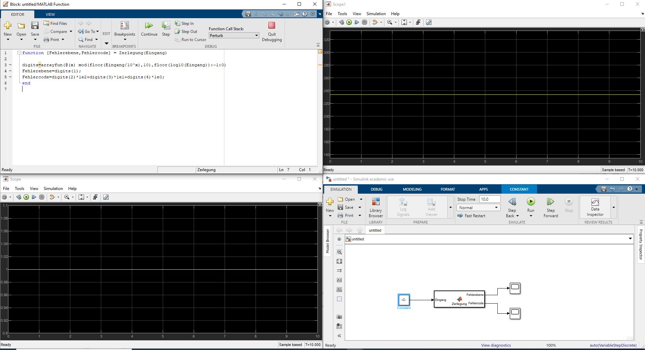Expand the Normal simulation mode dropdown
Viewport: 645px width, 350px height.
tap(478, 208)
